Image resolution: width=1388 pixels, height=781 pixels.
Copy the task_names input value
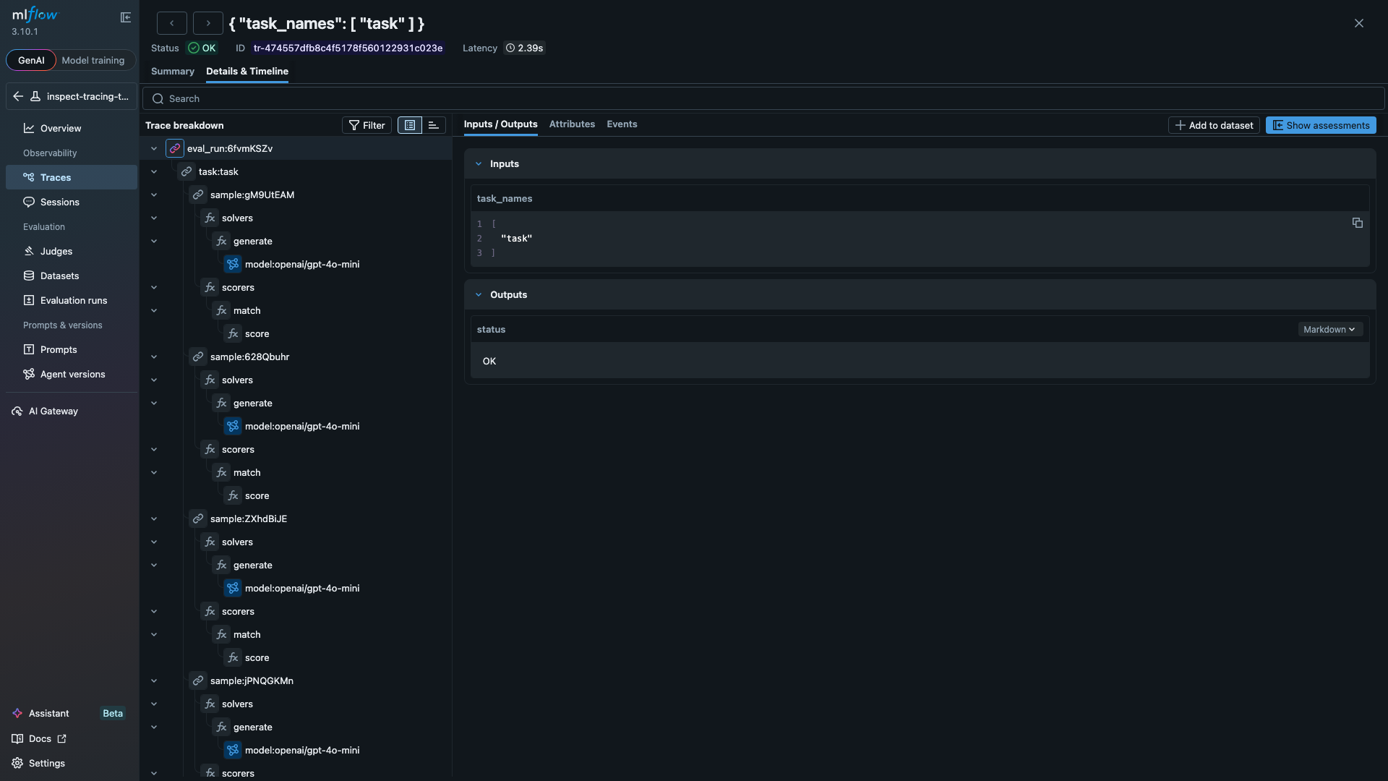click(x=1357, y=223)
